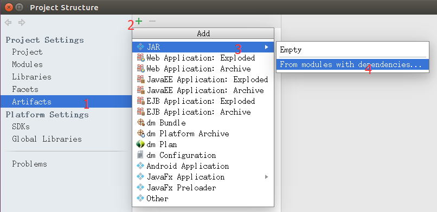Screen dimensions: 437x212
Task: Click the JavaFx Preloader diamond icon
Action: tap(140, 188)
